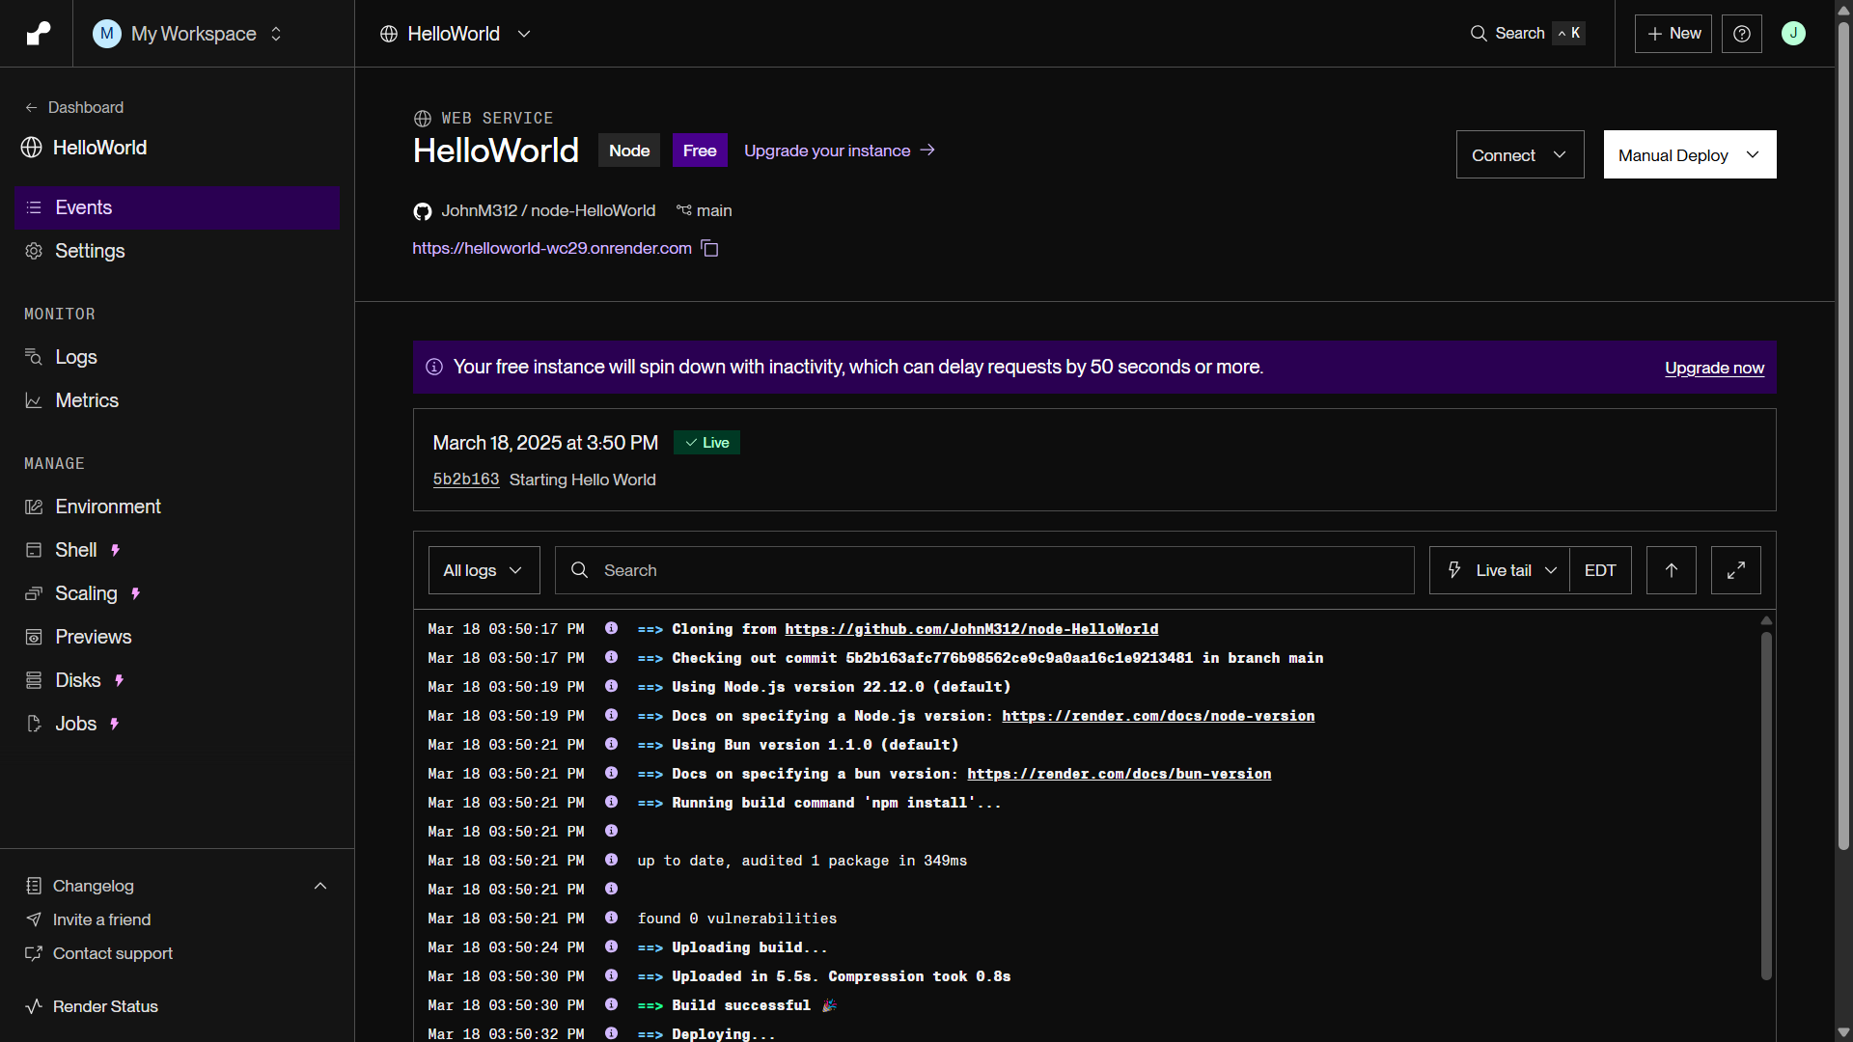Image resolution: width=1853 pixels, height=1042 pixels.
Task: Open JohnM312 / node-HelloWorld GitHub repo
Action: tap(548, 210)
